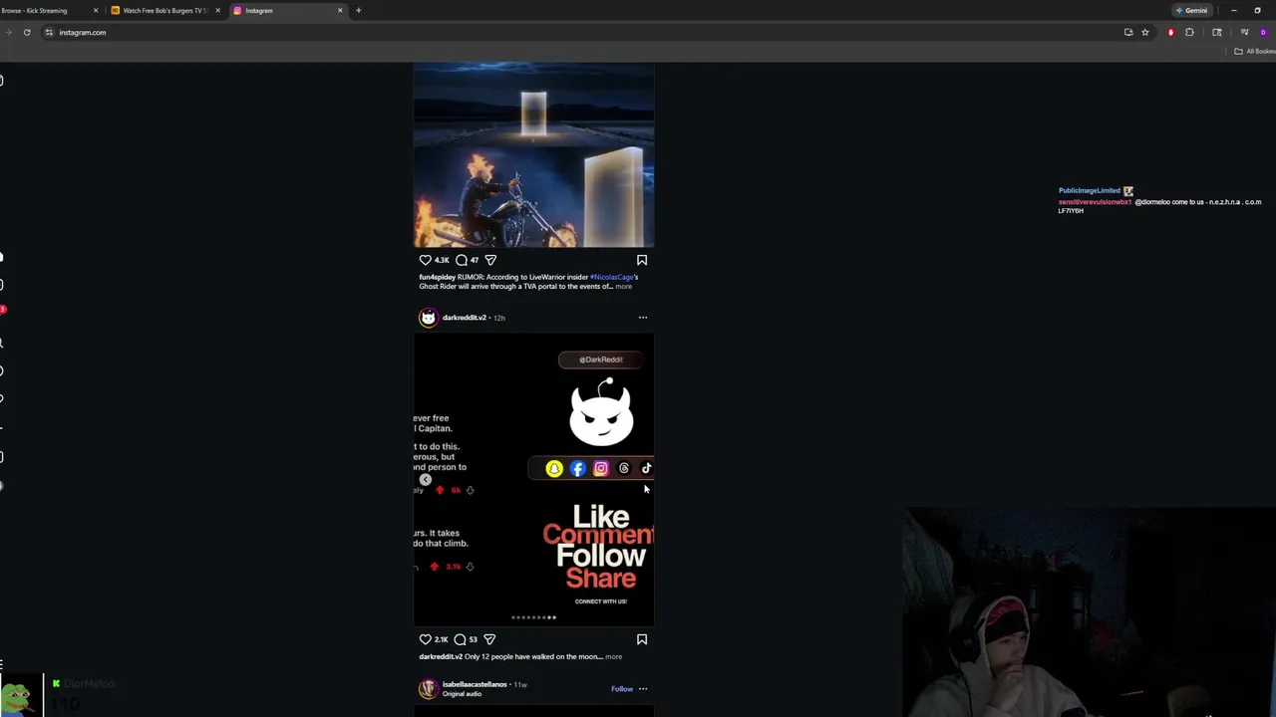Like the darkreddit.v2 post
This screenshot has height=717, width=1276.
(426, 639)
